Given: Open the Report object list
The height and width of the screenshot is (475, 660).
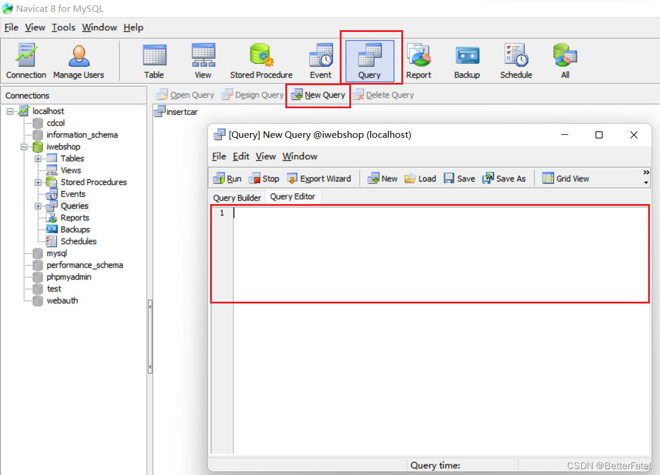Looking at the screenshot, I should (418, 61).
